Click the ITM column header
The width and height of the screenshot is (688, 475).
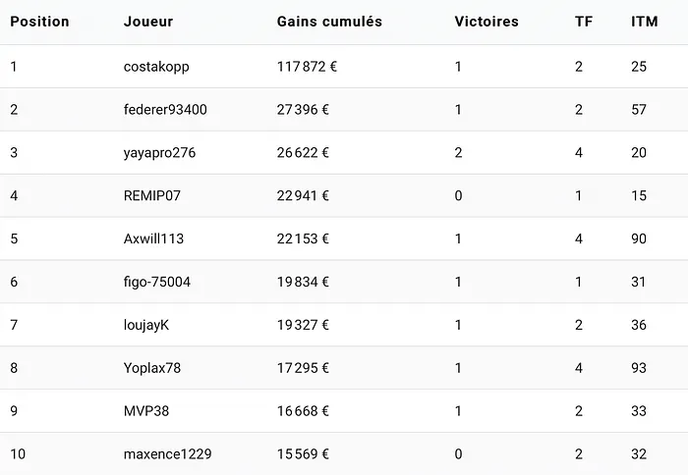tap(644, 22)
